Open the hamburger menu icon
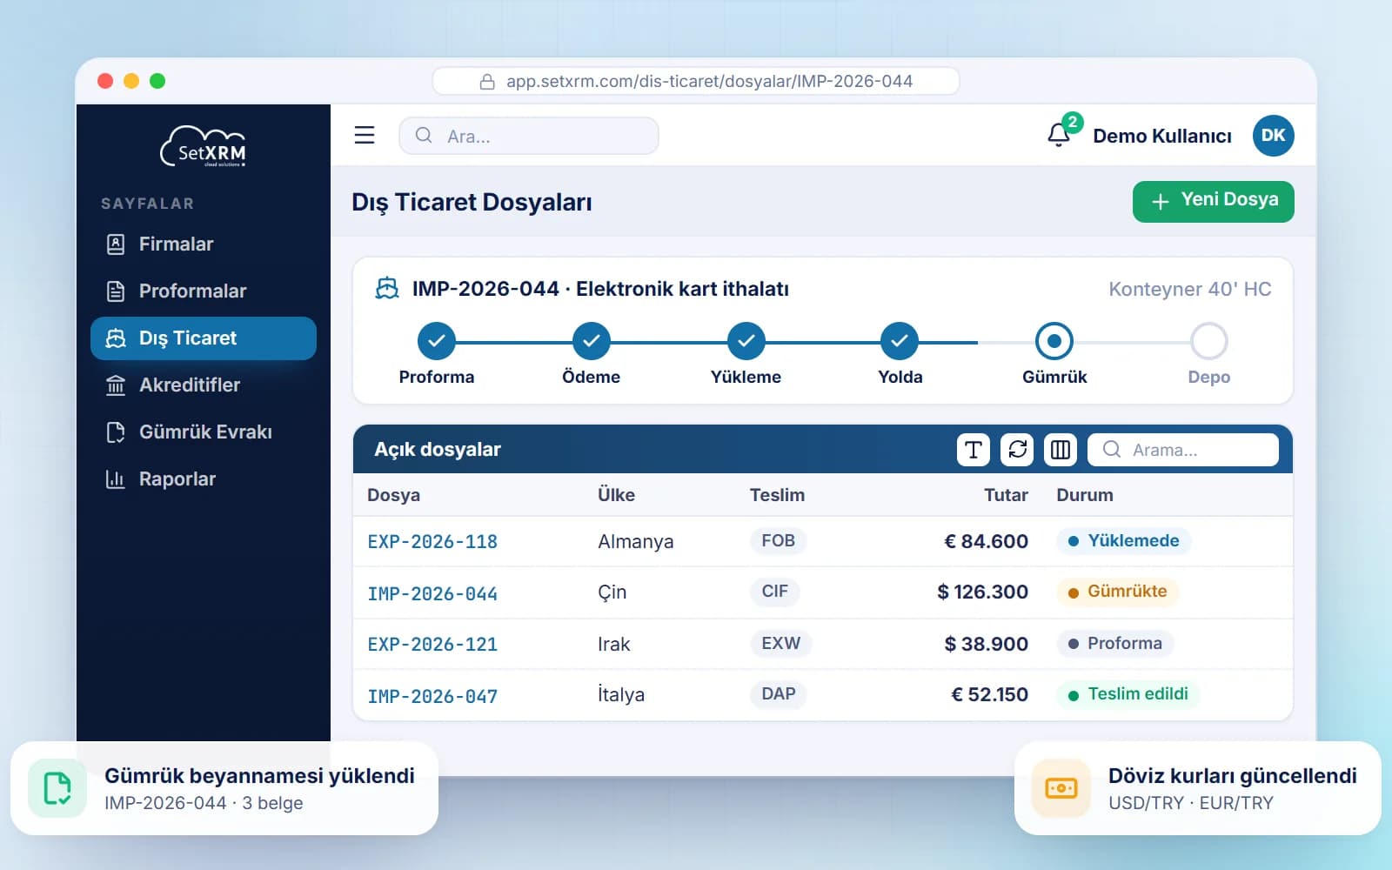 click(x=365, y=135)
